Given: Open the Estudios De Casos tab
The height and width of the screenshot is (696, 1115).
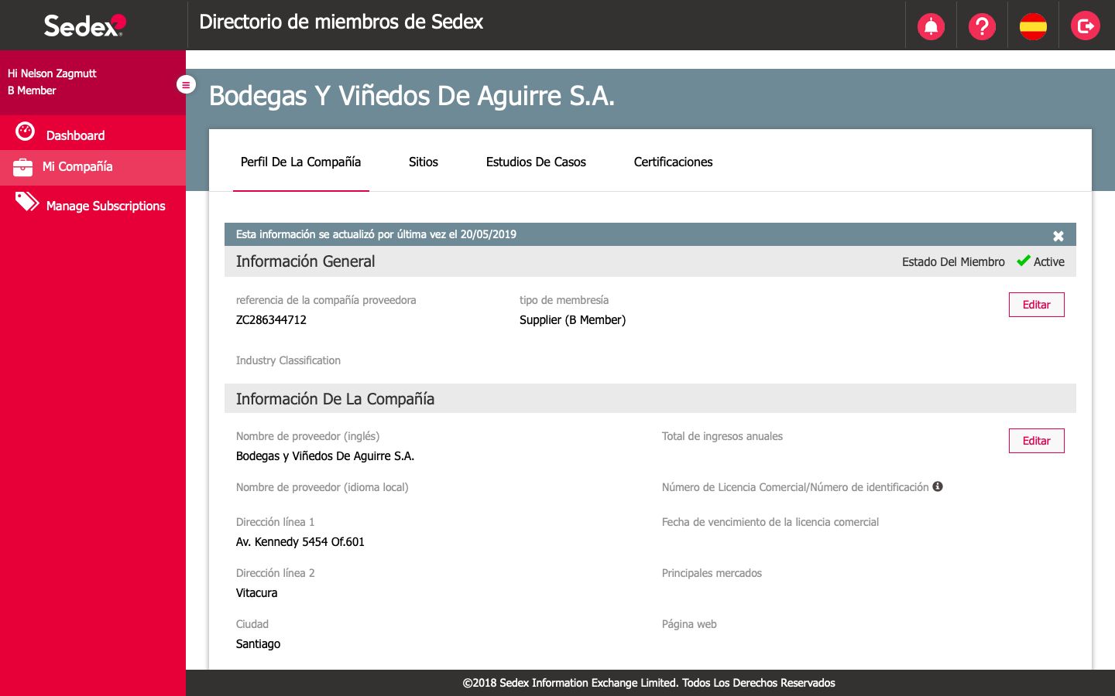Looking at the screenshot, I should 536,162.
